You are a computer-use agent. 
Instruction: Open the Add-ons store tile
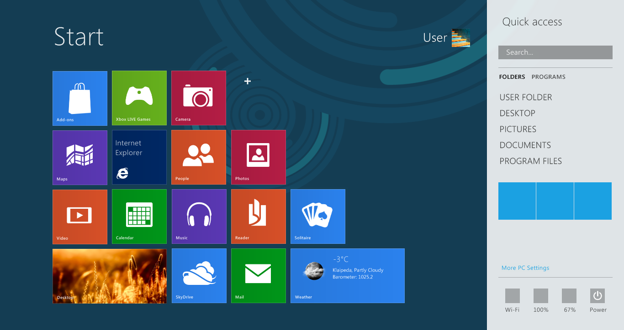point(80,98)
